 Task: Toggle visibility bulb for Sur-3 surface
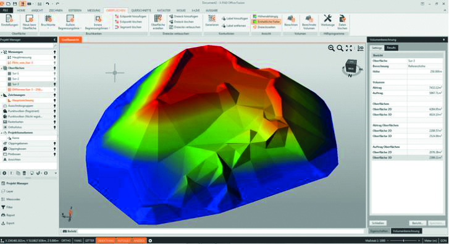click(x=54, y=84)
